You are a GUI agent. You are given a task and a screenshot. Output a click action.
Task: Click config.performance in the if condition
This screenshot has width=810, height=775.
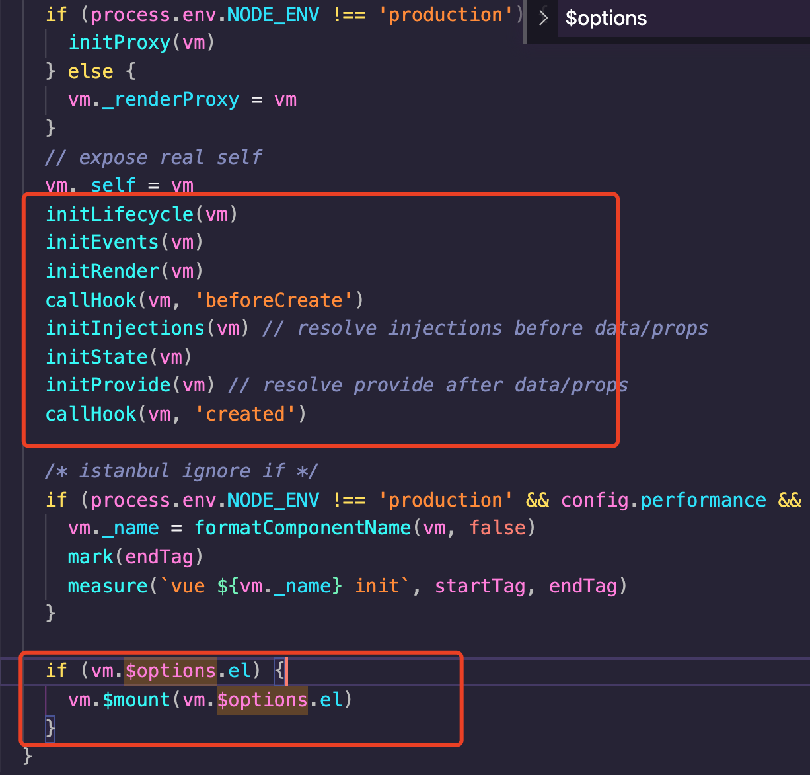663,499
